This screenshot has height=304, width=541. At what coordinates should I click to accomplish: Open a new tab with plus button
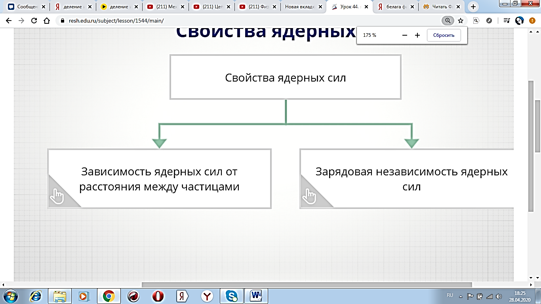pyautogui.click(x=473, y=7)
